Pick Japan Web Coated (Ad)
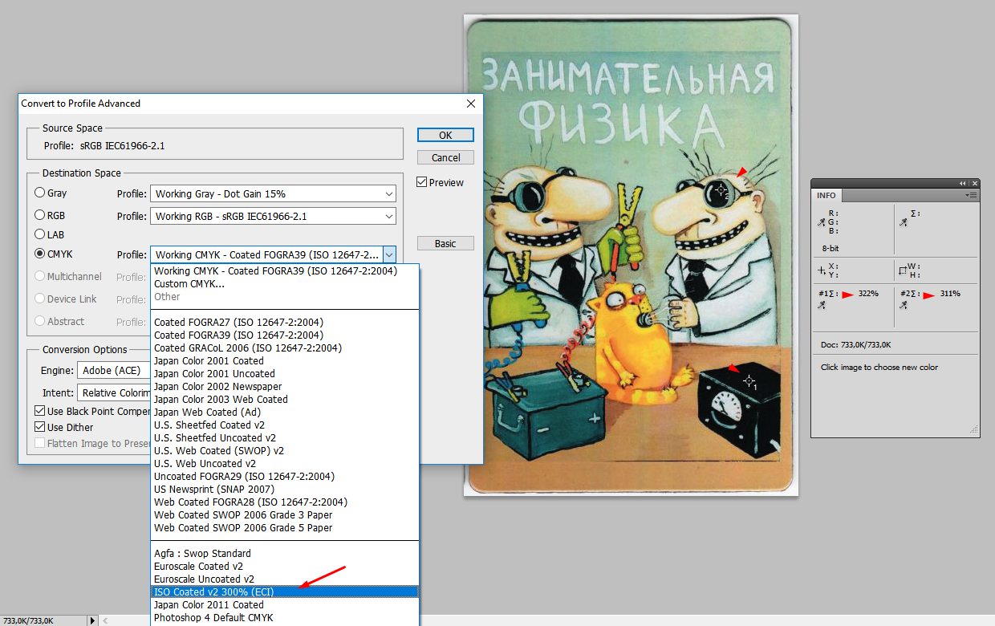This screenshot has height=626, width=995. 285,412
